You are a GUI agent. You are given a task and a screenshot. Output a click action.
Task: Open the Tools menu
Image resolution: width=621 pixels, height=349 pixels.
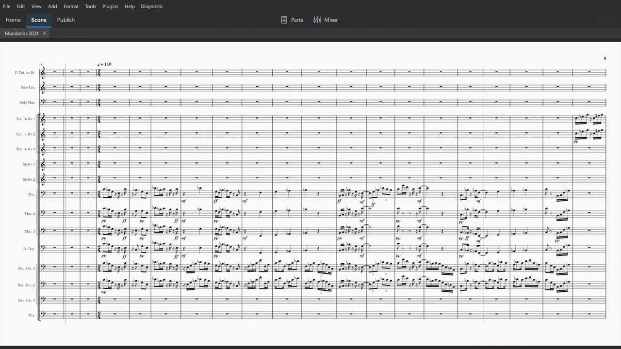coord(90,6)
